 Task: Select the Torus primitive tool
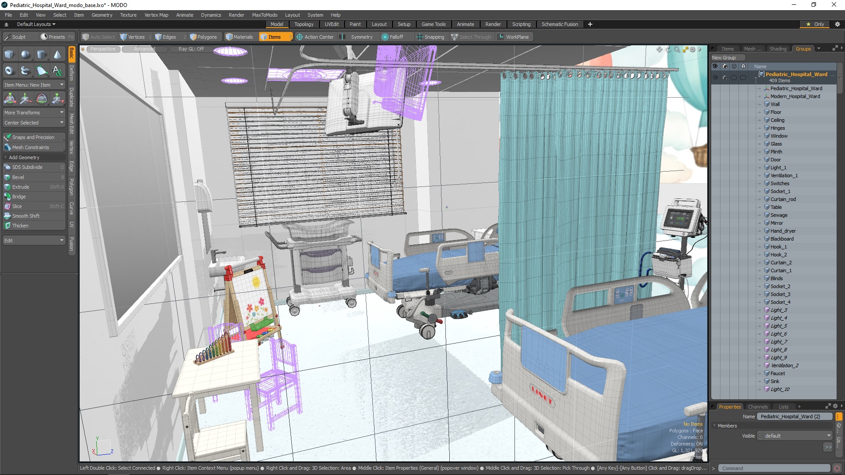click(9, 70)
